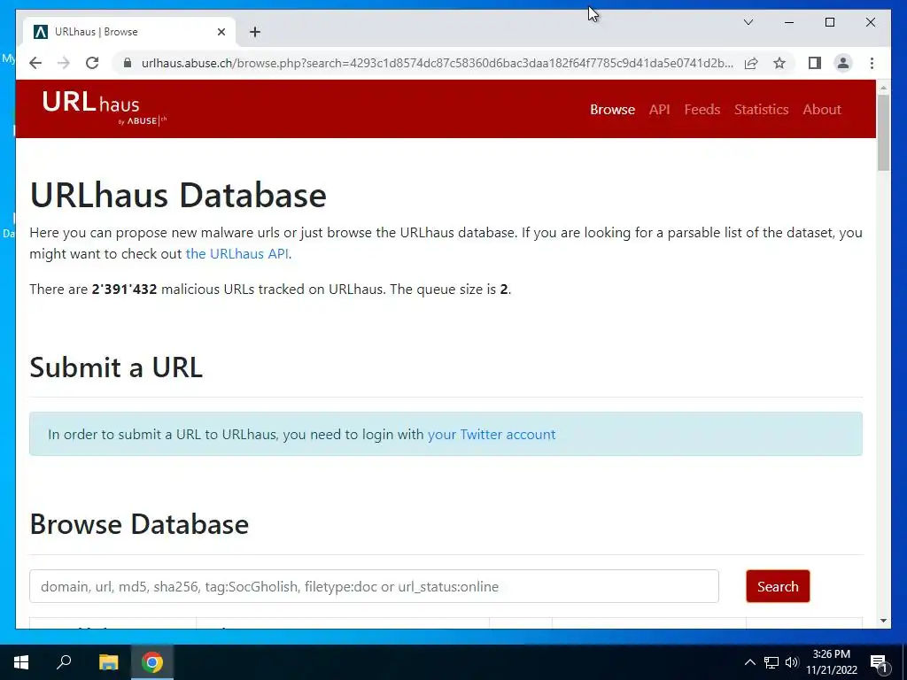Open Windows taskbar search
The width and height of the screenshot is (907, 680).
point(64,662)
